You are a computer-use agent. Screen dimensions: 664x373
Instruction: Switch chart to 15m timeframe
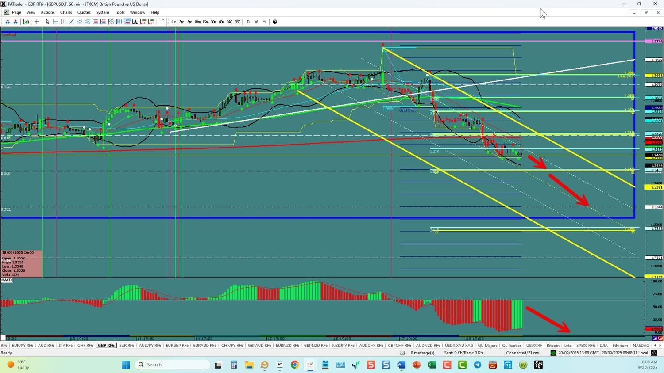click(x=205, y=22)
